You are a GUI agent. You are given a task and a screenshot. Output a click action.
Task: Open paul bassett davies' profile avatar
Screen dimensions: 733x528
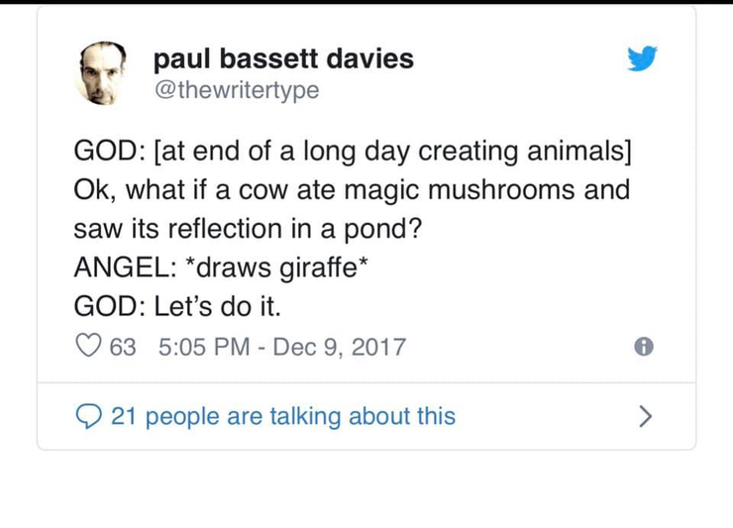pyautogui.click(x=104, y=72)
